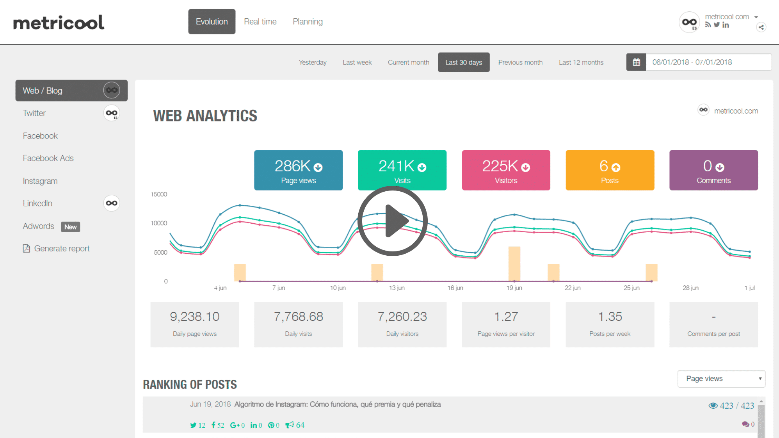Click Generate report in the sidebar

click(x=62, y=248)
